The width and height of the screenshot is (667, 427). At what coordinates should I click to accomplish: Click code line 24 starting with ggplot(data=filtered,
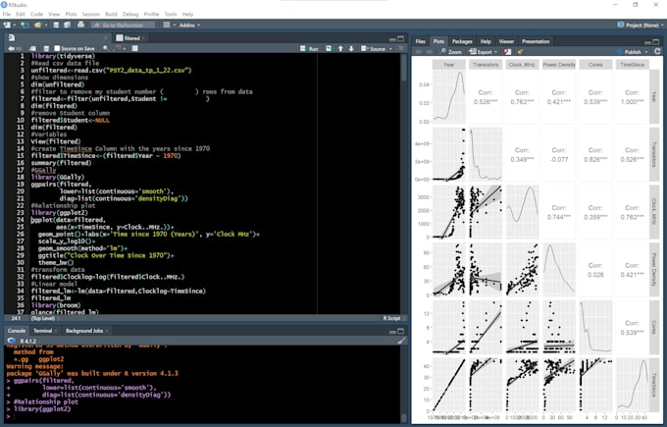click(68, 220)
